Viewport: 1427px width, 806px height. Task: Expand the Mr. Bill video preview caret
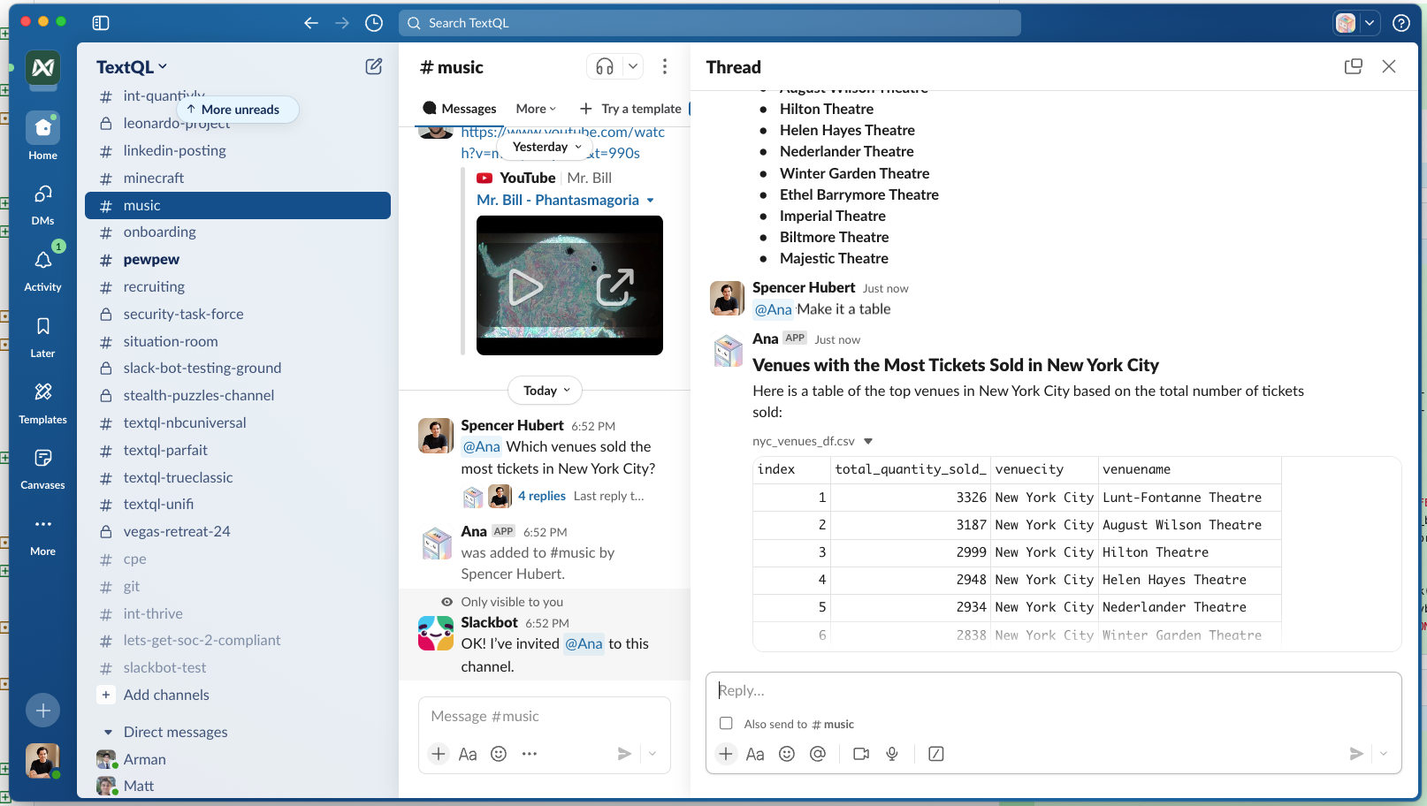tap(651, 201)
